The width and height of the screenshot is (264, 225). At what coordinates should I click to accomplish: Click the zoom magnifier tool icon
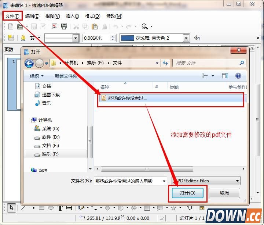(x=144, y=26)
